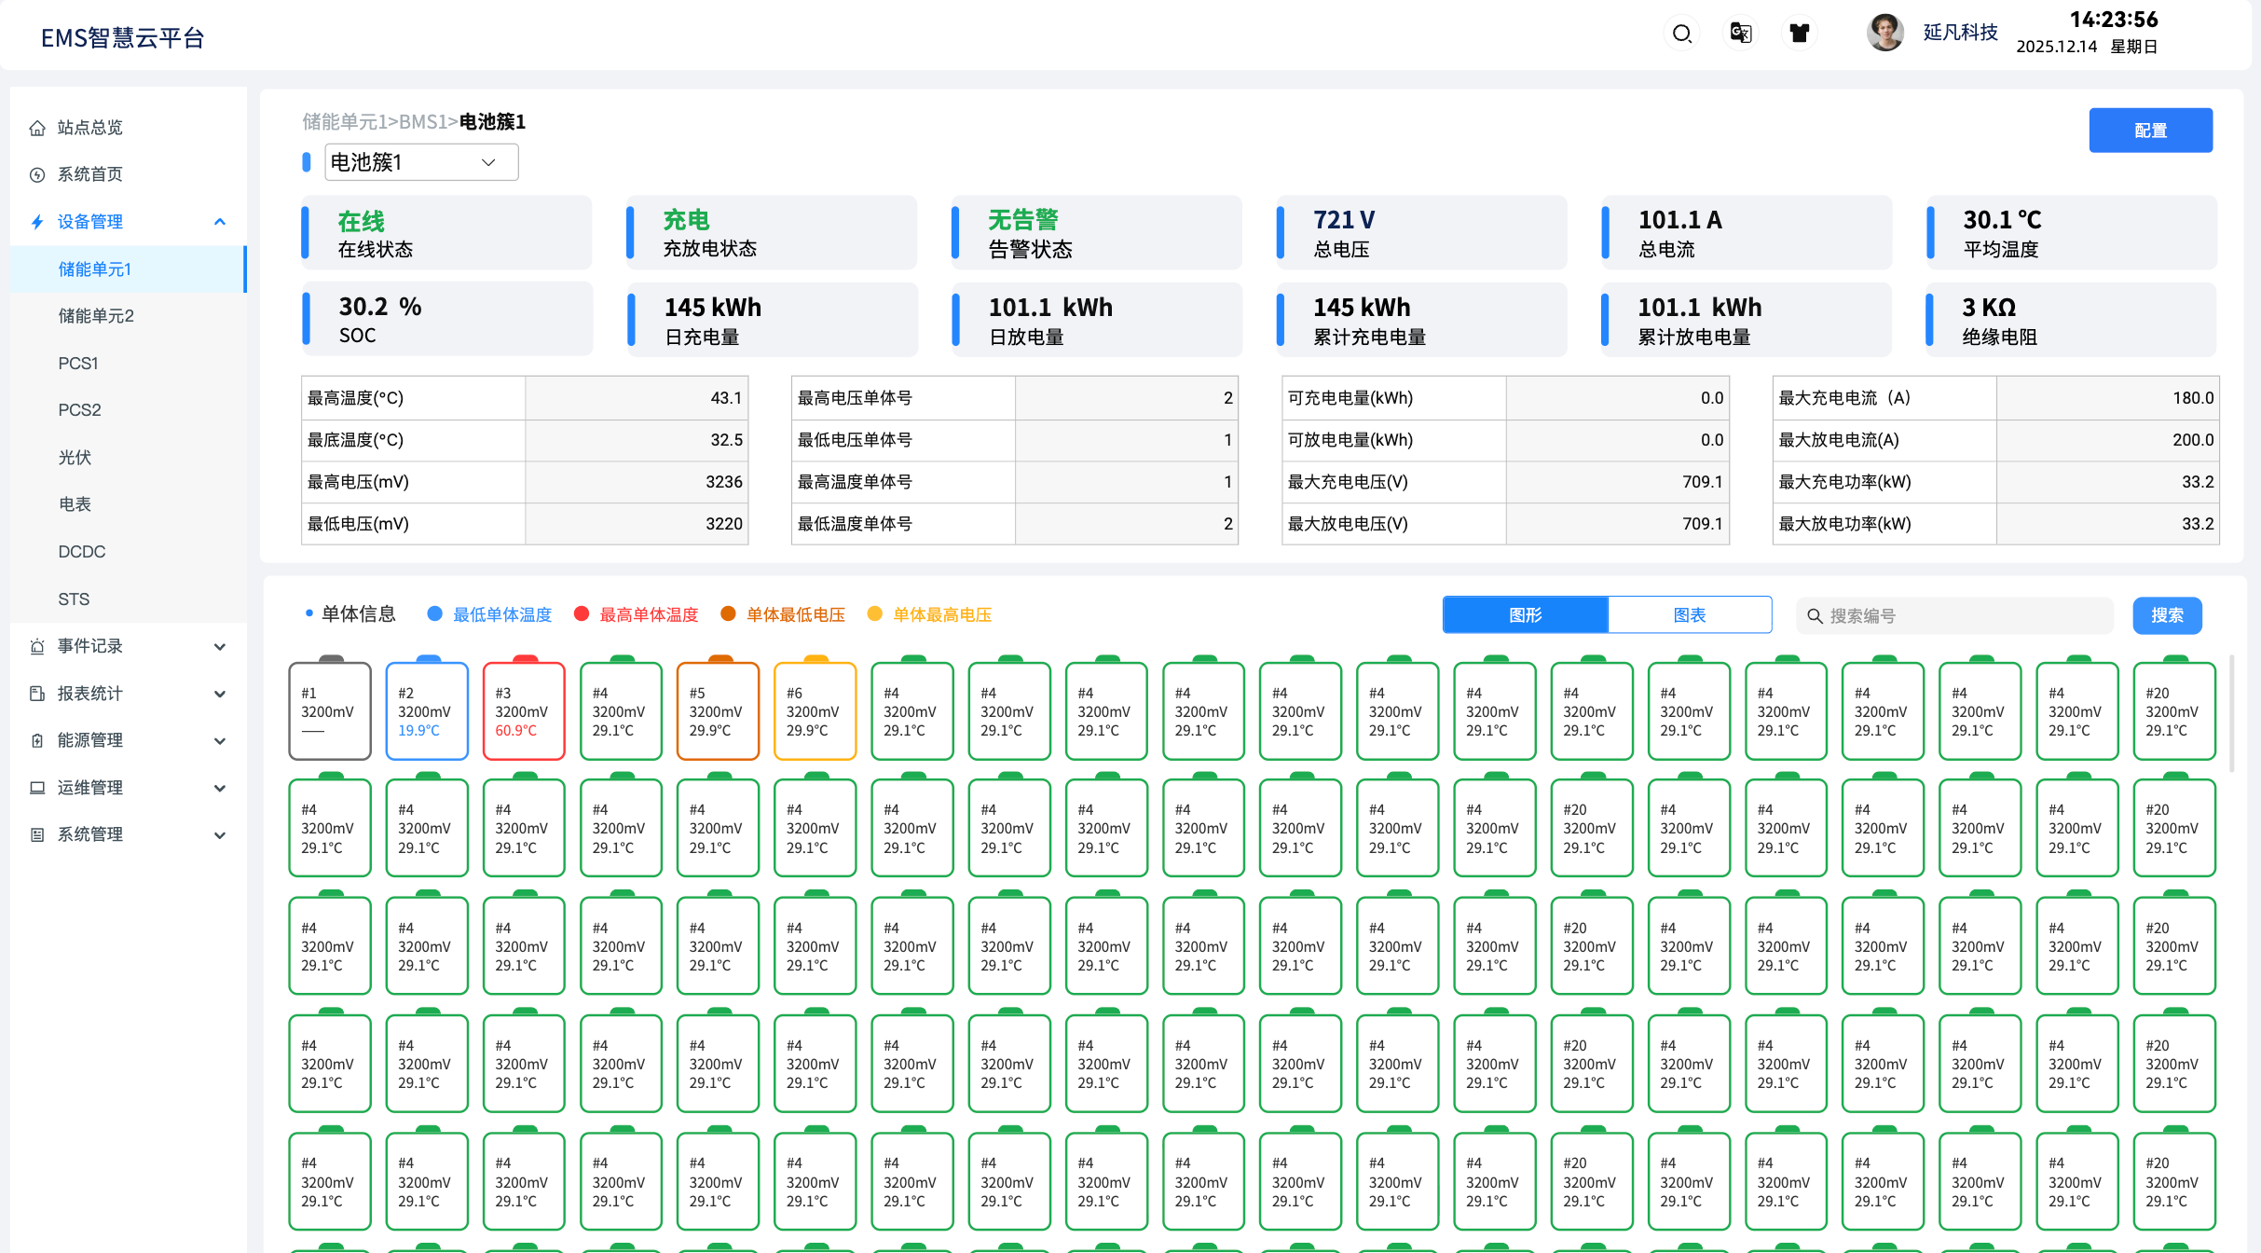Viewport: 2261px width, 1253px height.
Task: Select 储能单元2 in sidebar
Action: coord(96,316)
